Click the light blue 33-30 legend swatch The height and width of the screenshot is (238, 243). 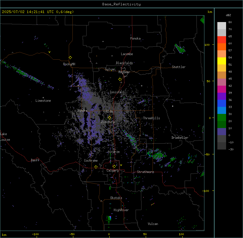[222, 110]
